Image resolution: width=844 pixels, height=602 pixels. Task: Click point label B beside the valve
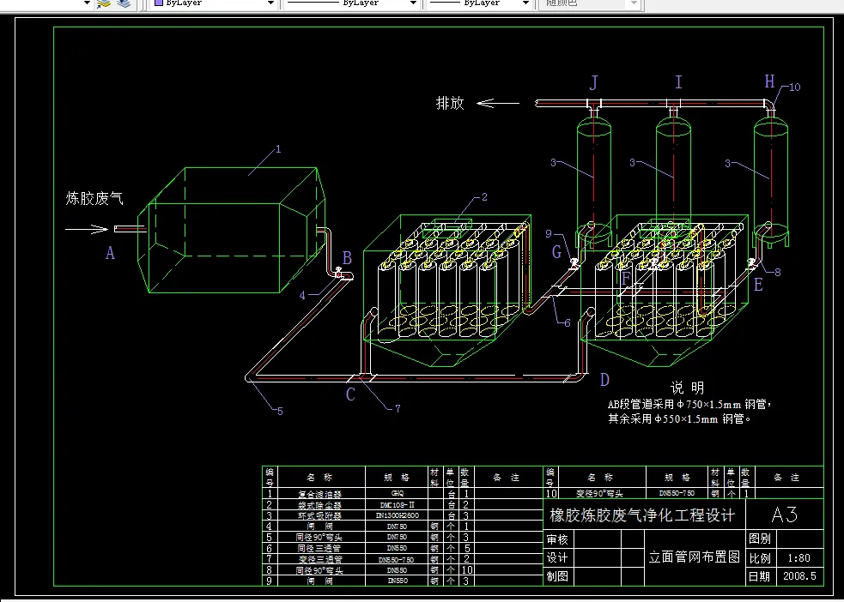click(347, 258)
